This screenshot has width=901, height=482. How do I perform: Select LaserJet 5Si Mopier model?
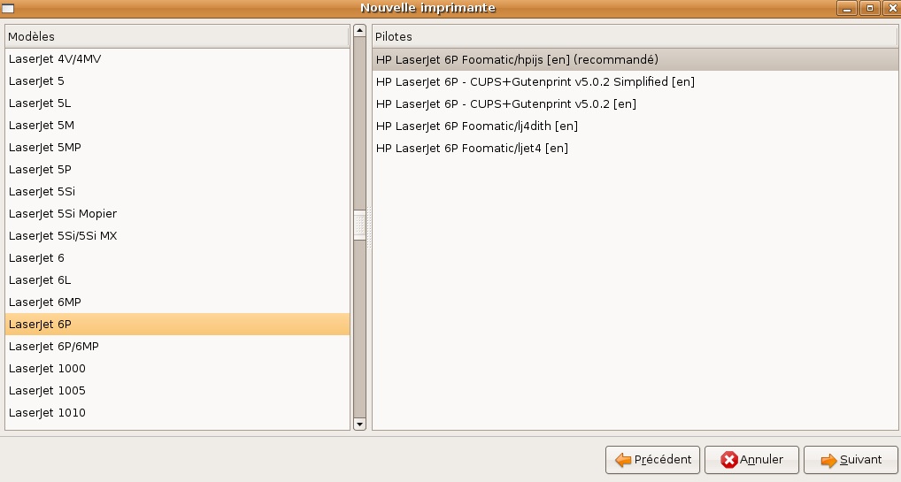tap(63, 213)
